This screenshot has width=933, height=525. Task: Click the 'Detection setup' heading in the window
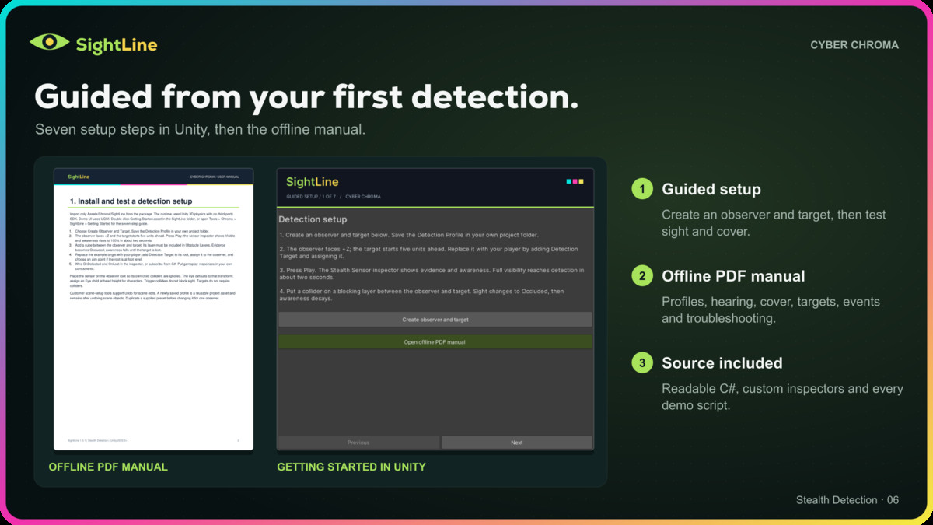click(313, 219)
